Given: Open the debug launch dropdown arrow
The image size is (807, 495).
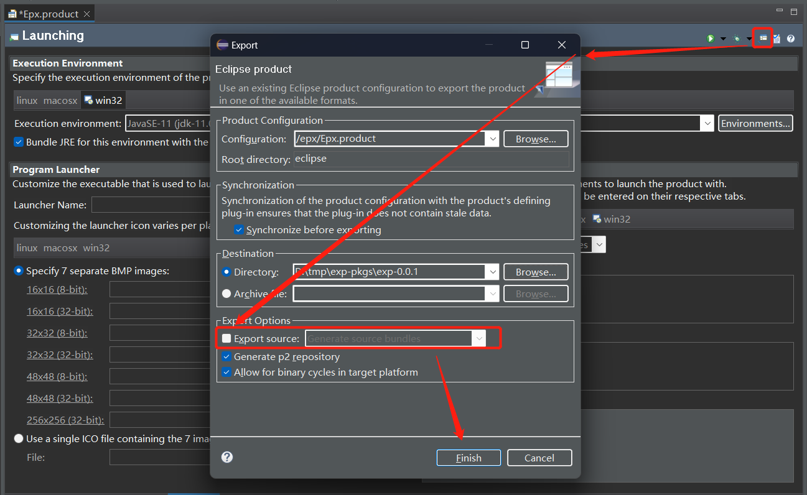Looking at the screenshot, I should click(x=749, y=39).
